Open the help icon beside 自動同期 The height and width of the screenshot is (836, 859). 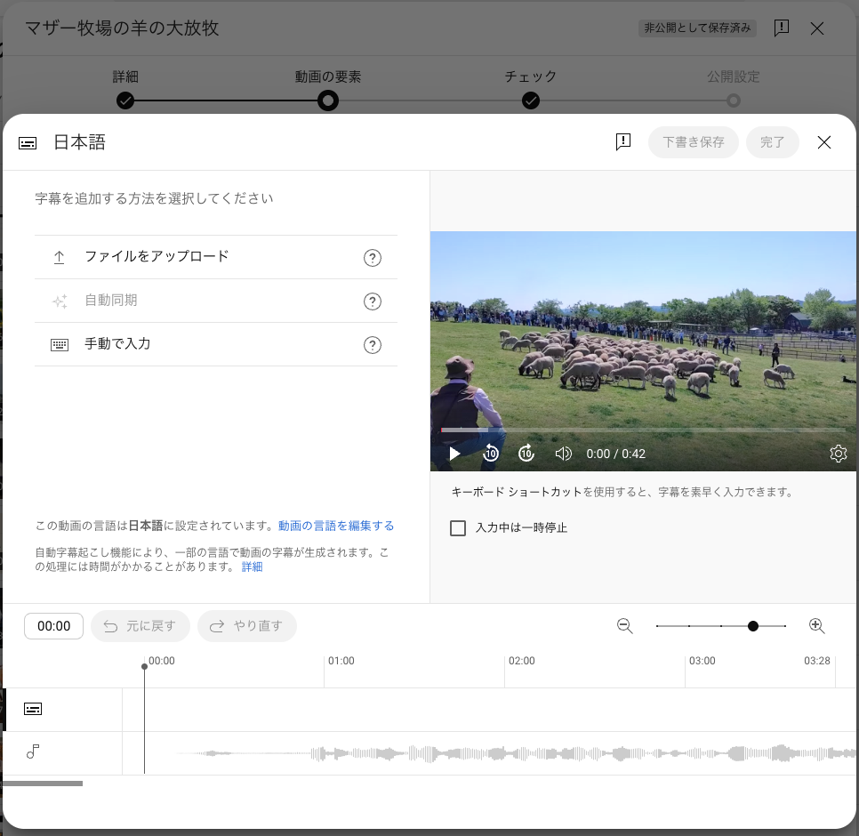tap(373, 301)
